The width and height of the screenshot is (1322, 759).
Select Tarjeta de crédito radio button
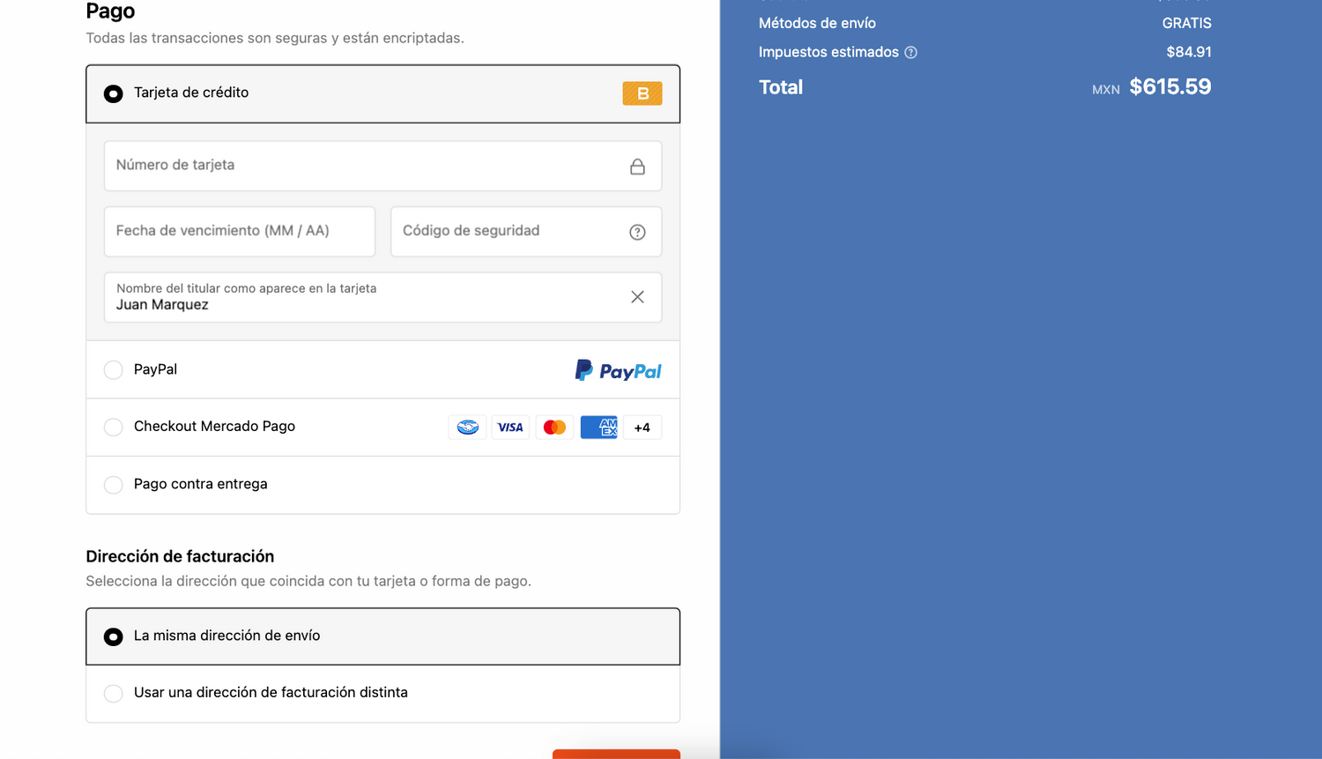[114, 93]
